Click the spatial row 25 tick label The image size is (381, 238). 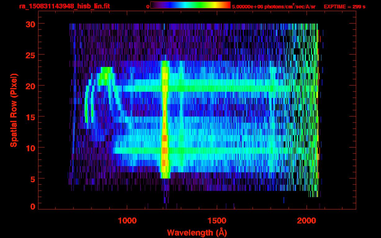coord(30,55)
